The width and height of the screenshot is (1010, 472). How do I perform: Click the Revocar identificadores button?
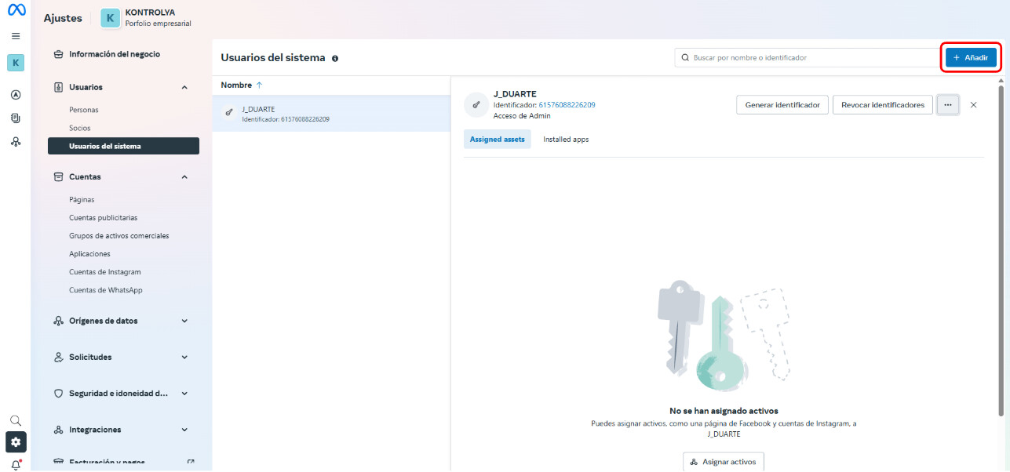(x=882, y=105)
